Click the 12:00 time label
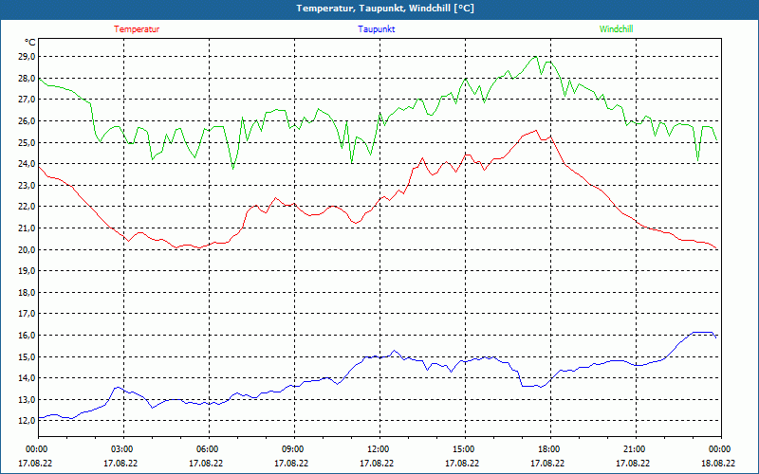759x474 pixels. 378,449
